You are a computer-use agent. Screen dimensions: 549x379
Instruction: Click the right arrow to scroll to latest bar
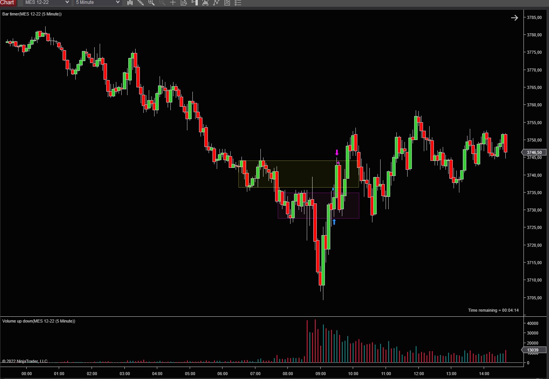(x=514, y=18)
